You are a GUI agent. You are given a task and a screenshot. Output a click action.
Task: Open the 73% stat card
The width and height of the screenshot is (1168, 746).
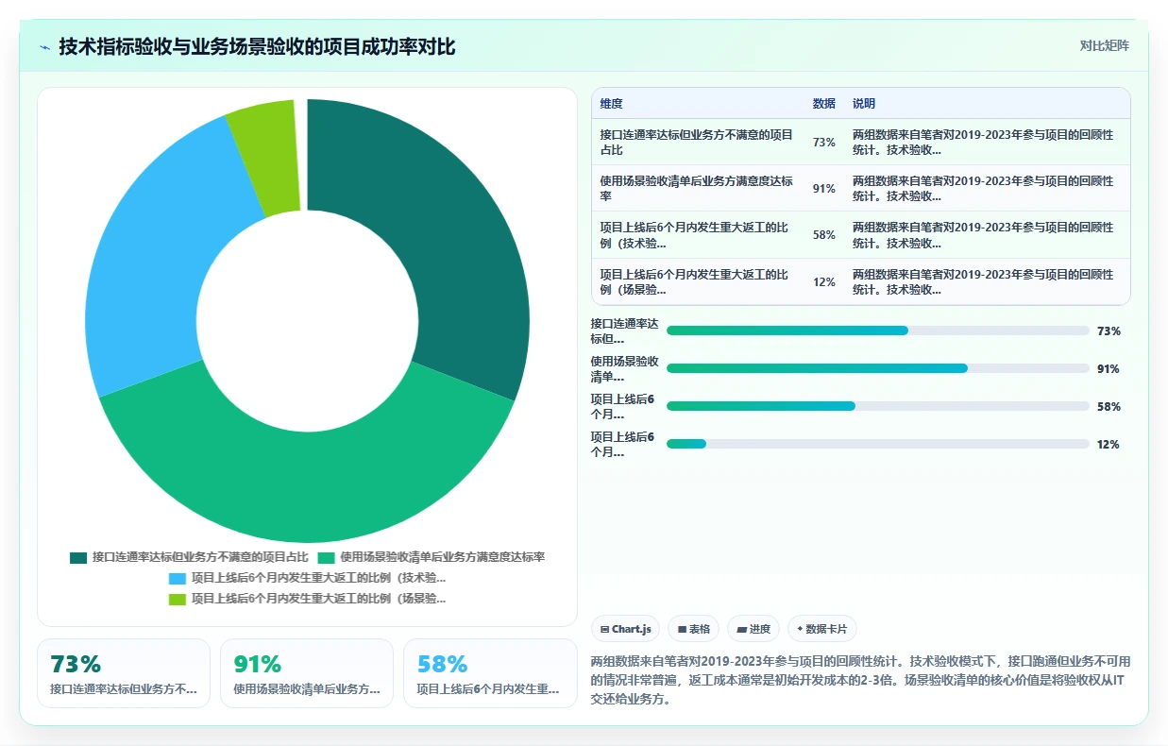point(124,673)
